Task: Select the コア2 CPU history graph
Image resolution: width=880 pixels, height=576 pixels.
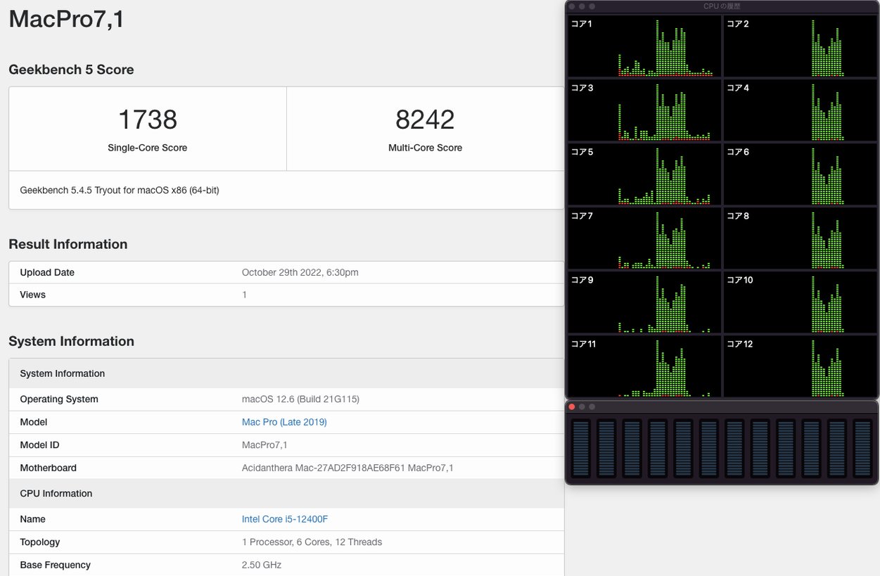Action: click(801, 46)
